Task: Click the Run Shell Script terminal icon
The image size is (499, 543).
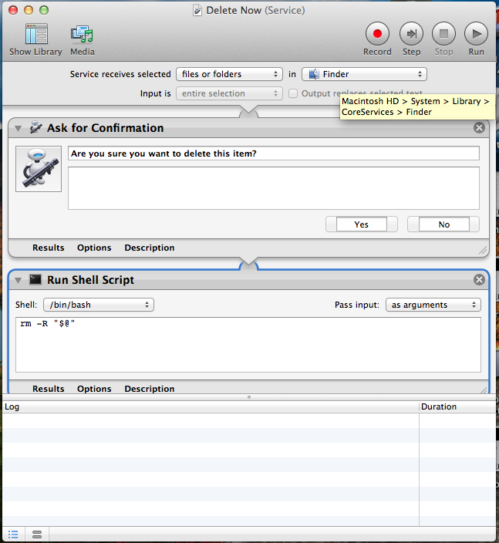Action: [35, 279]
